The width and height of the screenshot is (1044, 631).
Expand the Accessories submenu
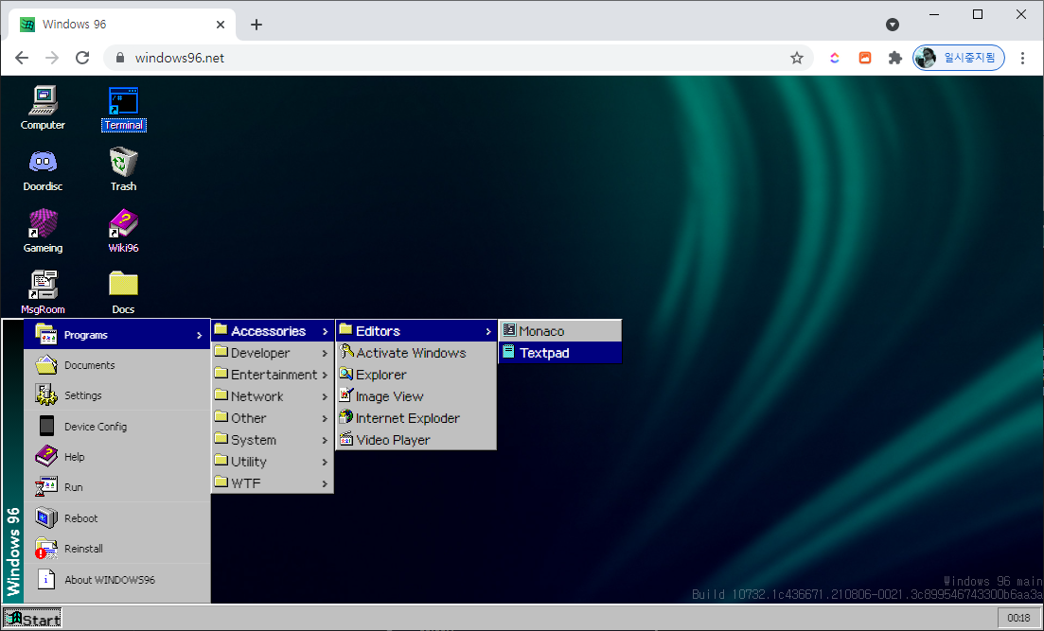coord(273,331)
